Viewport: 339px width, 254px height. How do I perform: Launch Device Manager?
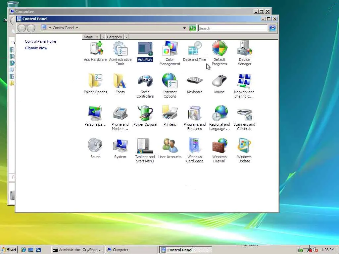244,53
